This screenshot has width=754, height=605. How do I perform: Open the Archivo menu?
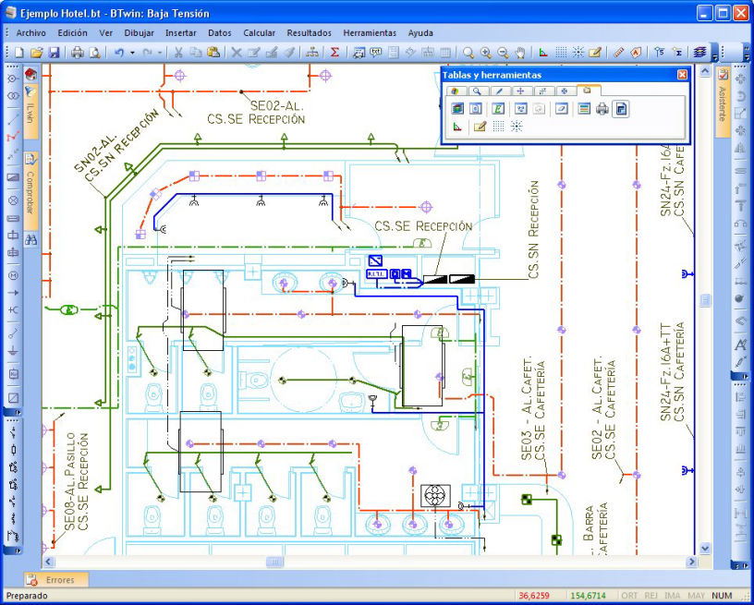[31, 33]
